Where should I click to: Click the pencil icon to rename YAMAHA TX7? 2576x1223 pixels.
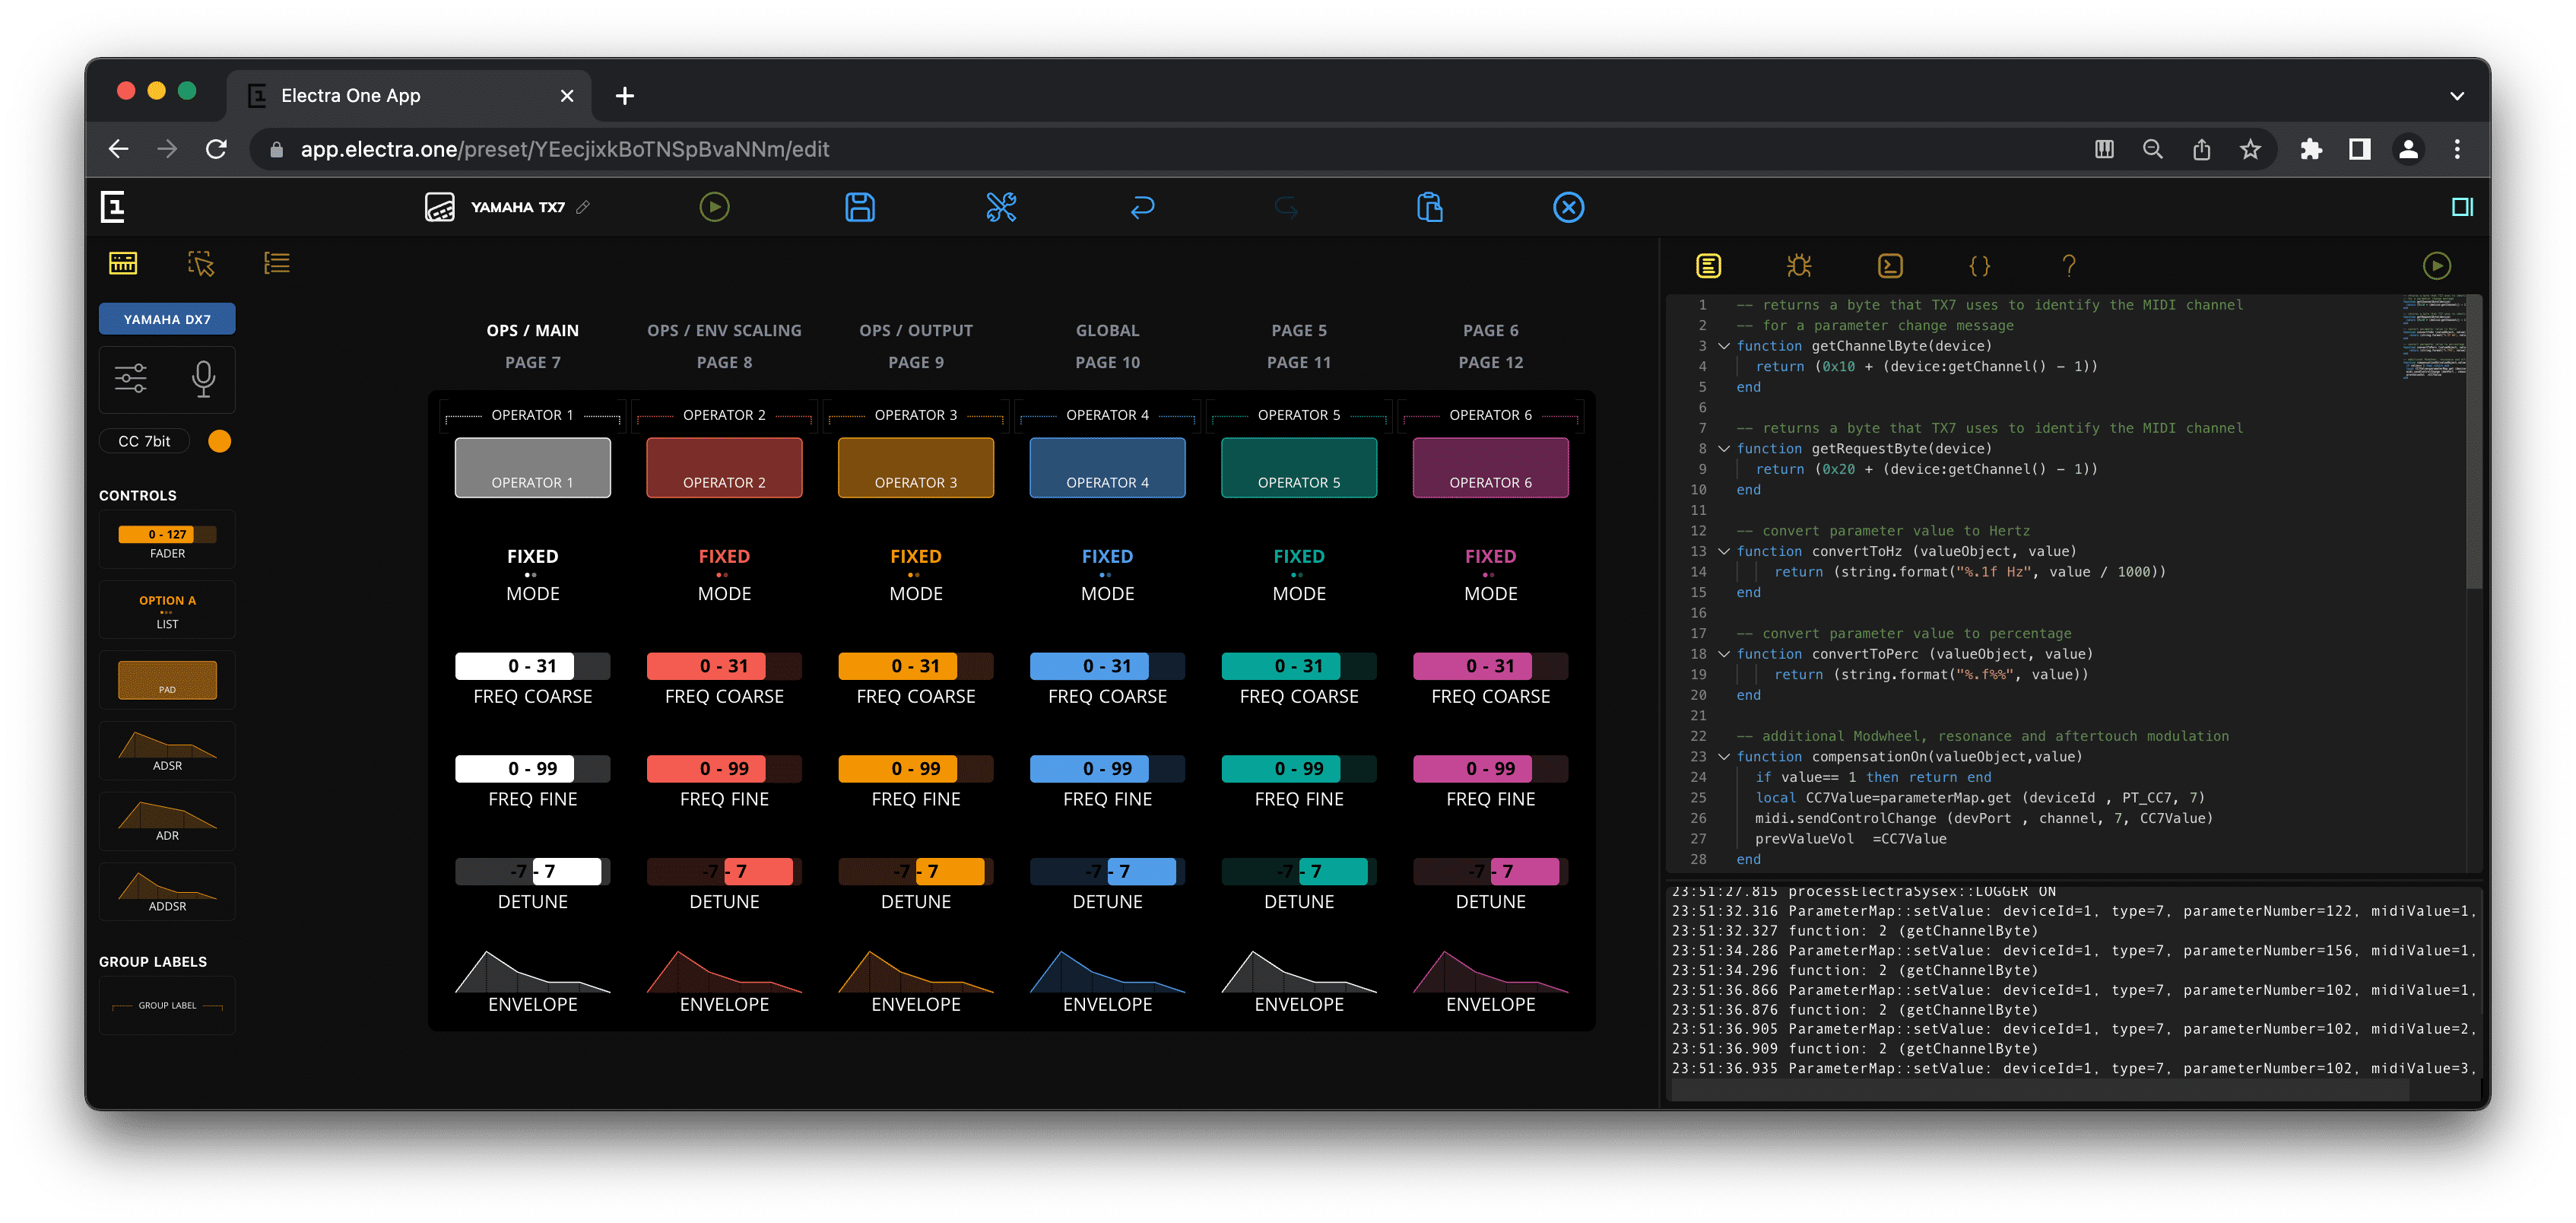(583, 207)
